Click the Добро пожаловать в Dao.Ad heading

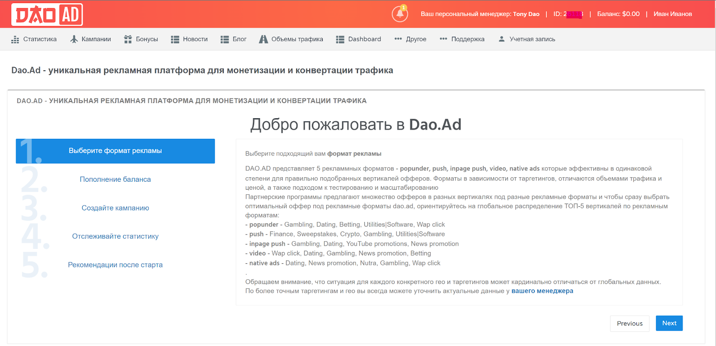[356, 124]
